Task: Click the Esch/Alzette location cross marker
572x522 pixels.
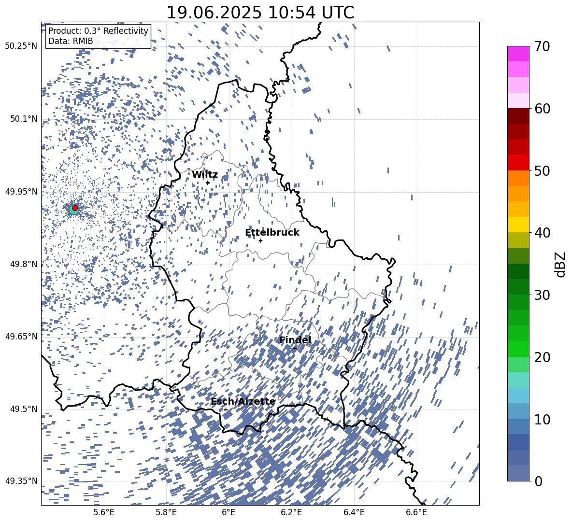Action: (x=226, y=409)
